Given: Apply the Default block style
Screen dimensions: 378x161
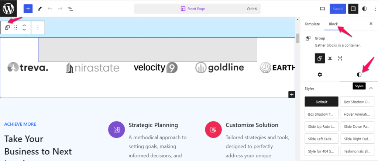Looking at the screenshot, I should tap(322, 102).
